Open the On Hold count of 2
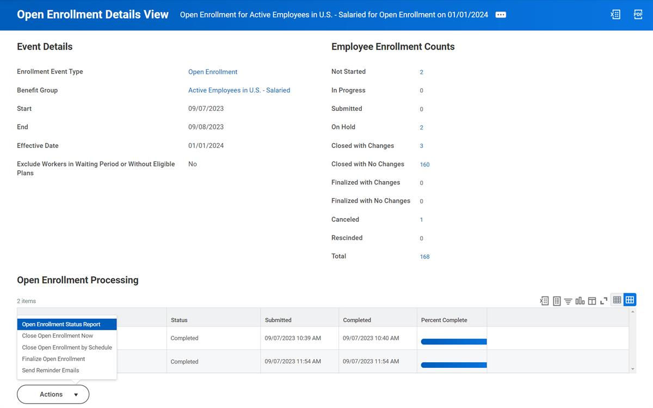653x408 pixels. click(x=421, y=127)
